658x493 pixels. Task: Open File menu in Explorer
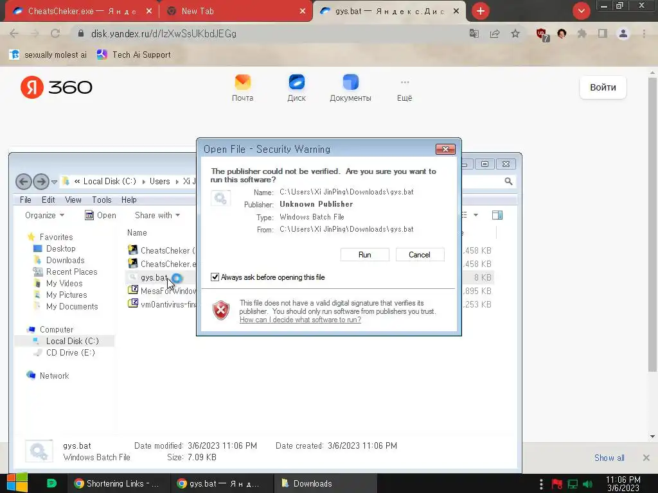tap(26, 200)
